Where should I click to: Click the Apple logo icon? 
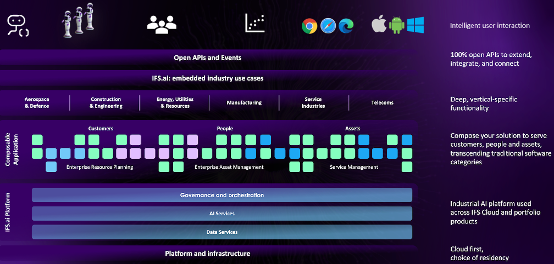[x=378, y=25]
